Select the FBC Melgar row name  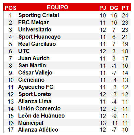tap(34, 23)
